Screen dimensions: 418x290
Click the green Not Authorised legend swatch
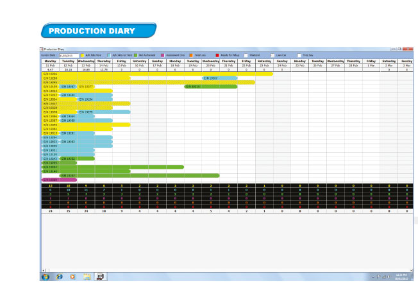coord(136,55)
